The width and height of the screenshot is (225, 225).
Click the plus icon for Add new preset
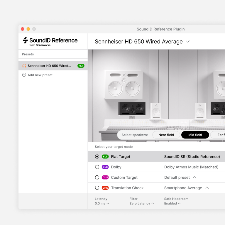[24, 75]
